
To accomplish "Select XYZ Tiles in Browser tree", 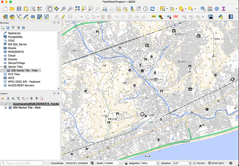I will (14, 74).
